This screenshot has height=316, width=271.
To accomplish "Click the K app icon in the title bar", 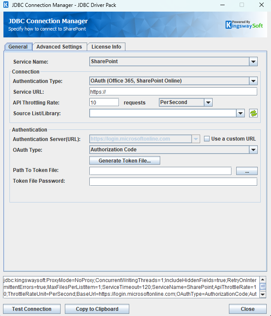I will [6, 5].
